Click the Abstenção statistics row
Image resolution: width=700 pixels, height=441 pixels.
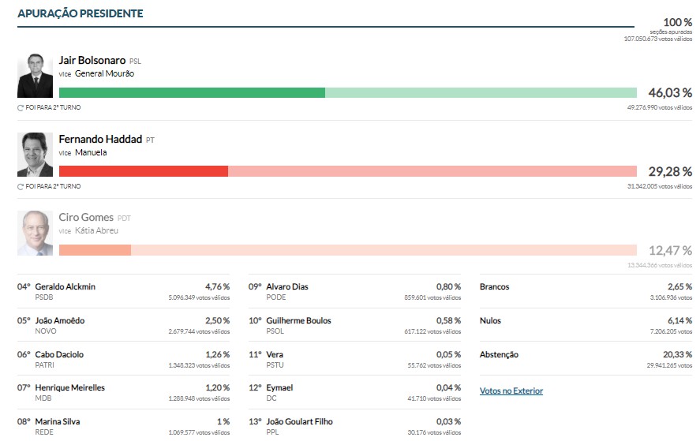[499, 354]
